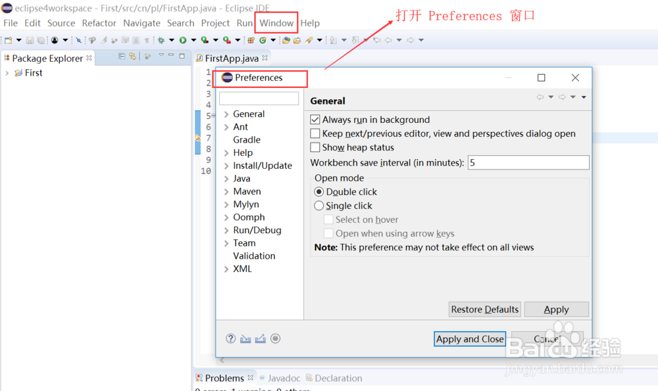Enable Show heap status checkbox
This screenshot has width=658, height=391.
pos(315,147)
